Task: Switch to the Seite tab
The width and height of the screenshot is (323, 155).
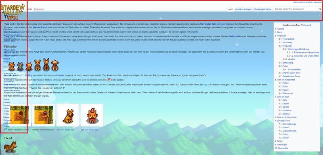Action: (x=30, y=9)
